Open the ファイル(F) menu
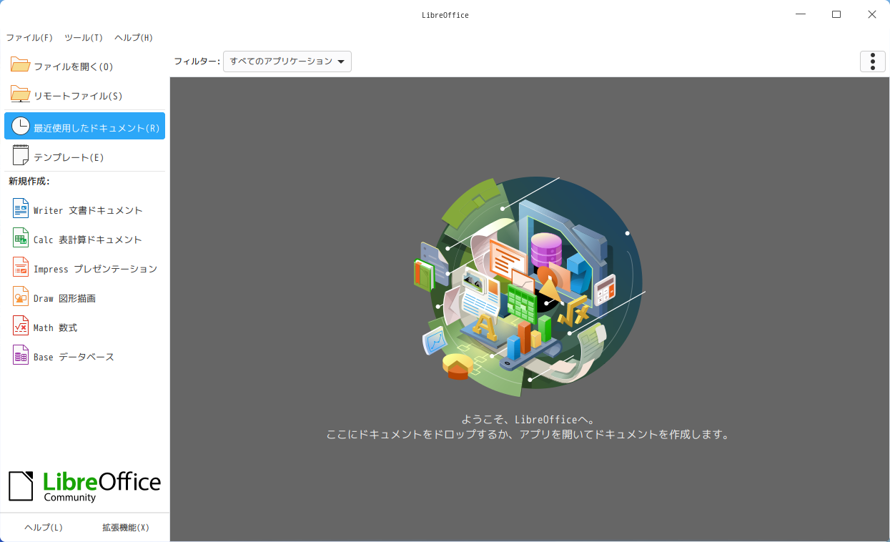This screenshot has height=542, width=890. coord(29,38)
